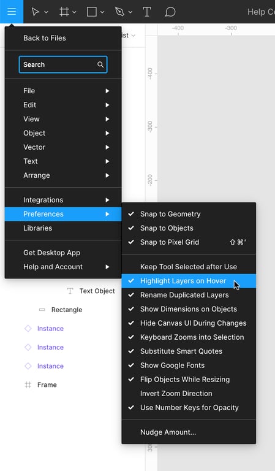This screenshot has height=471, width=275.
Task: Select the Pen tool icon
Action: coord(119,12)
